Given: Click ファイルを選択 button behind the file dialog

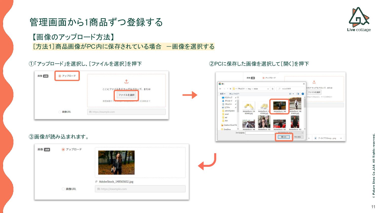Looking at the screenshot, I should click(x=314, y=92).
